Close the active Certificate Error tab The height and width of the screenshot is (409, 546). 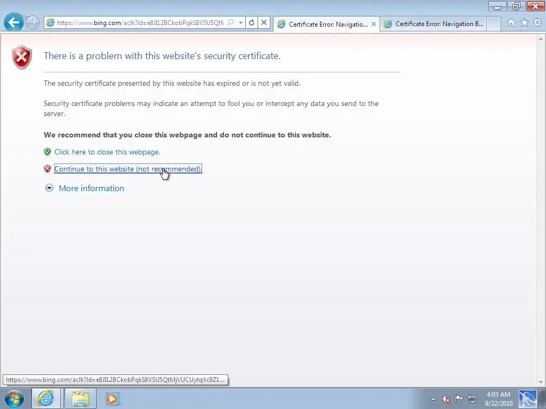click(x=374, y=24)
